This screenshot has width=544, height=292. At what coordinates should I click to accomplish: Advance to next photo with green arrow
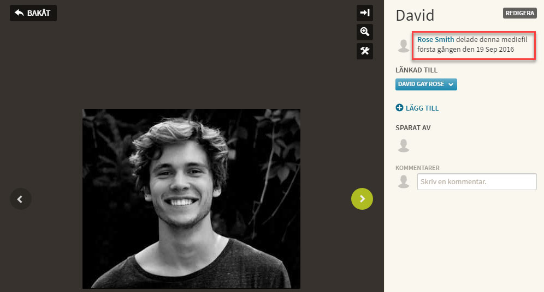[x=362, y=199]
